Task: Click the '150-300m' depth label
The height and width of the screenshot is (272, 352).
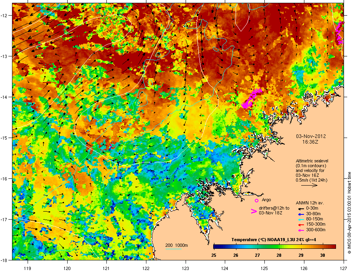Action: 316,224
